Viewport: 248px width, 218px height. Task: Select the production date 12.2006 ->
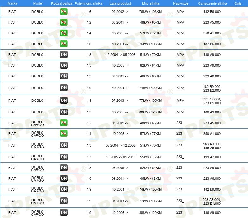tap(120, 213)
